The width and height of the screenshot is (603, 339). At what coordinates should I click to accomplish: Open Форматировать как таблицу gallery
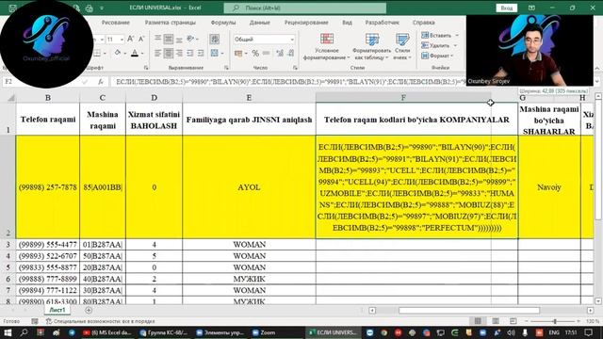coord(371,46)
